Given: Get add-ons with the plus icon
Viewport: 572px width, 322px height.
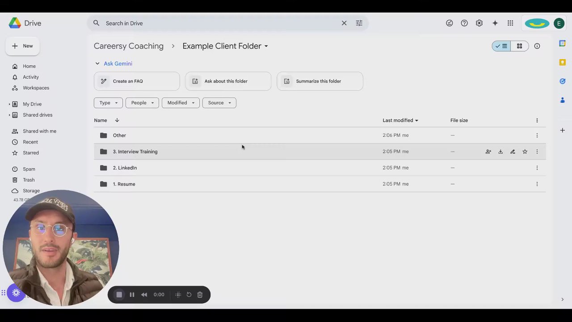Looking at the screenshot, I should (562, 130).
